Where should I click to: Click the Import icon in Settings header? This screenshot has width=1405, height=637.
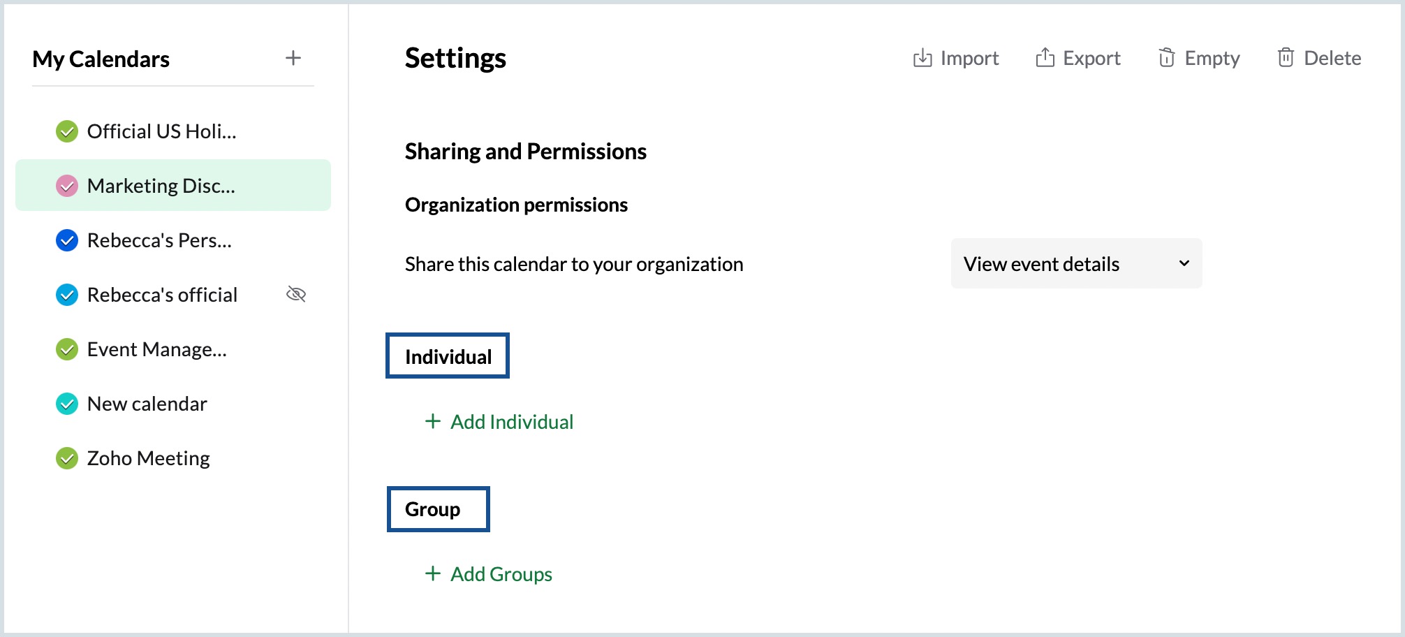point(922,58)
